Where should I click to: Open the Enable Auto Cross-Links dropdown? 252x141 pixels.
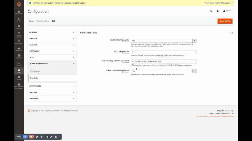coord(164,41)
